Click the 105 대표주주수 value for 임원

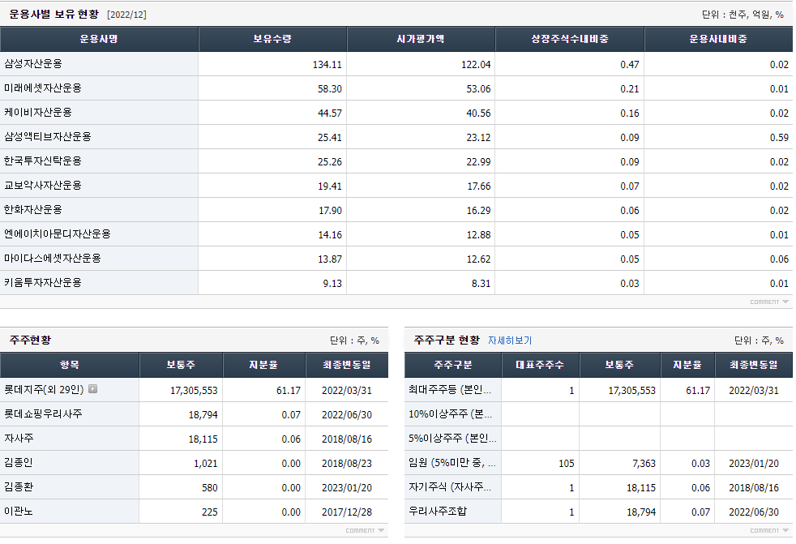[x=566, y=465]
